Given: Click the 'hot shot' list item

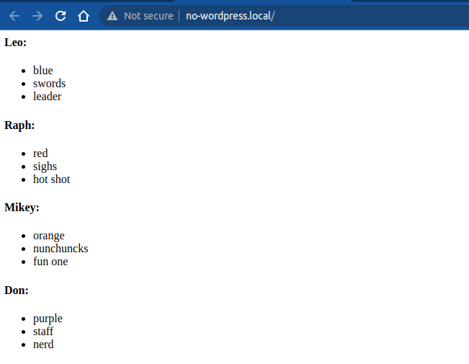Looking at the screenshot, I should [51, 179].
